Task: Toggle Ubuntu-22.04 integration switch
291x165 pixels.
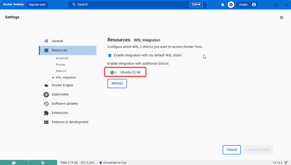Action: [x=113, y=73]
